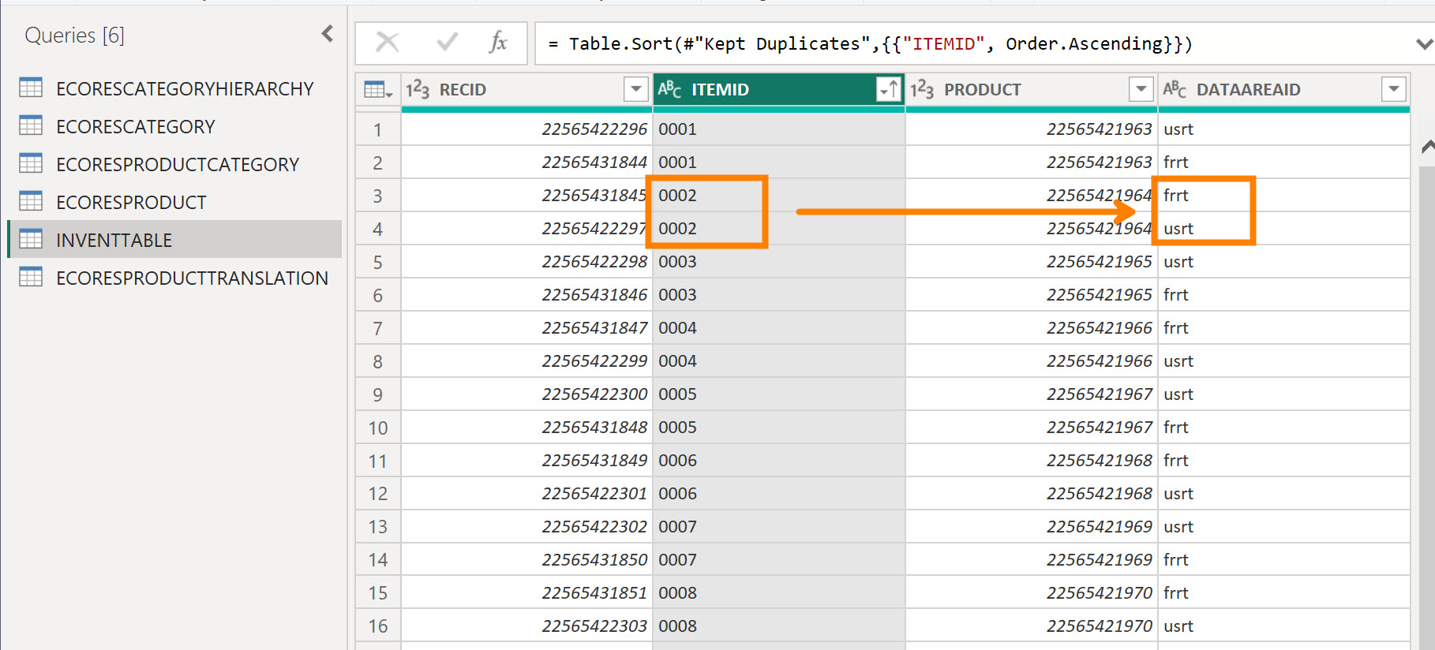1435x650 pixels.
Task: Open the ECORESPRODUCTTRANSLATION query
Action: [x=192, y=278]
